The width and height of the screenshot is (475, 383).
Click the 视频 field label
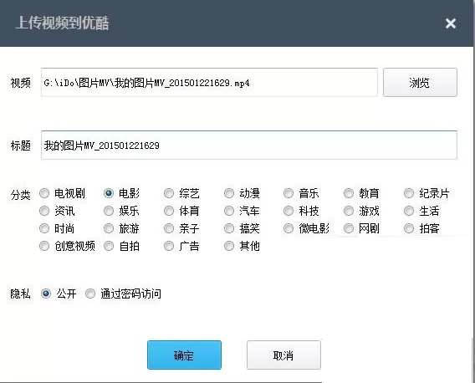[21, 83]
